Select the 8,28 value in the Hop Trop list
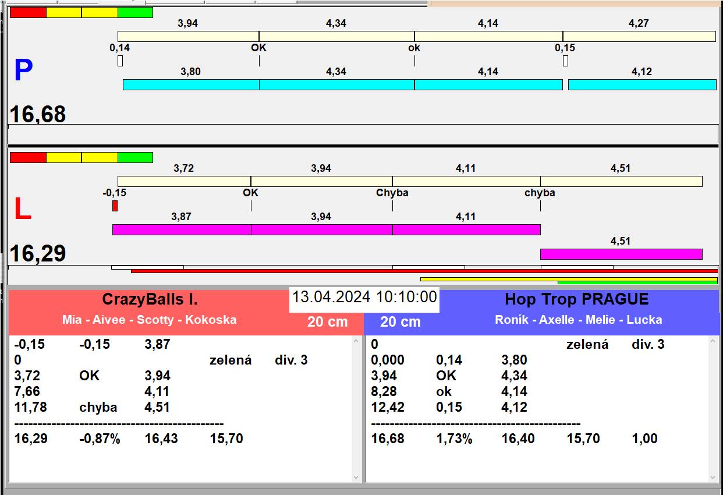The height and width of the screenshot is (495, 723). point(384,391)
